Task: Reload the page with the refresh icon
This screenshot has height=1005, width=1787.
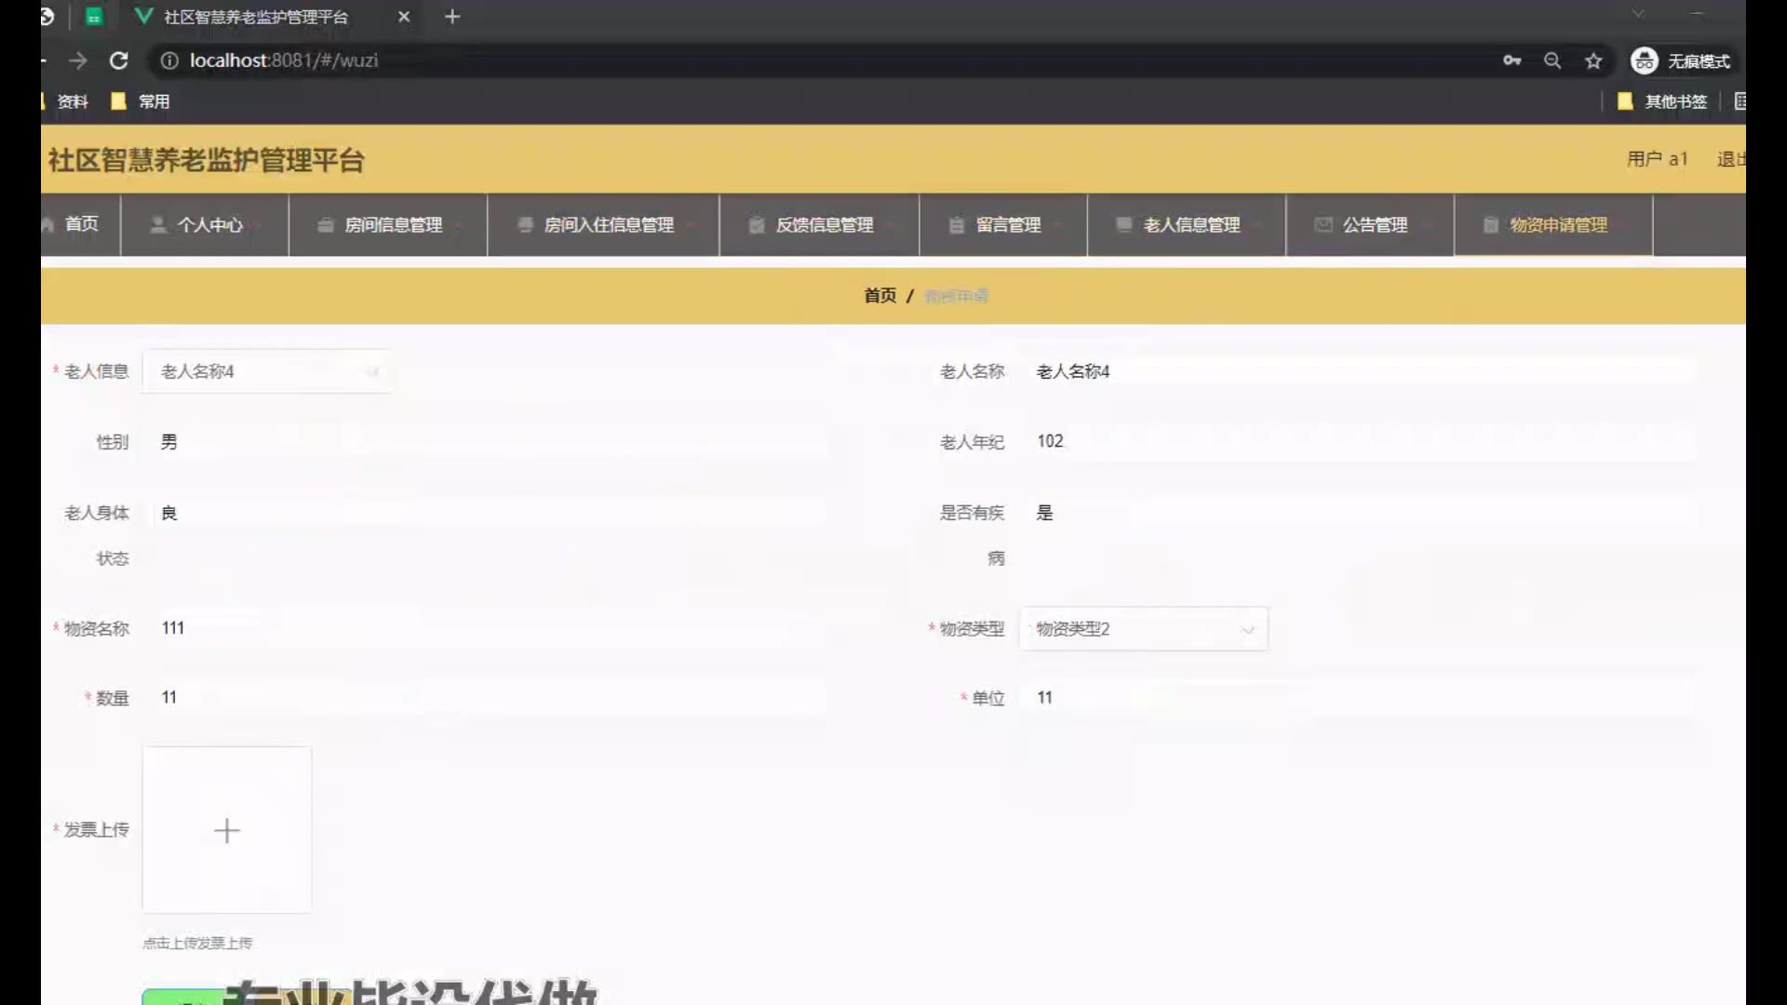Action: click(118, 60)
